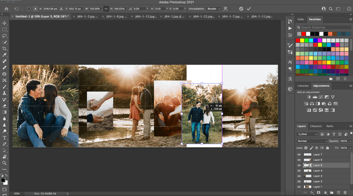Add layer style with the fx icon

pos(312,192)
